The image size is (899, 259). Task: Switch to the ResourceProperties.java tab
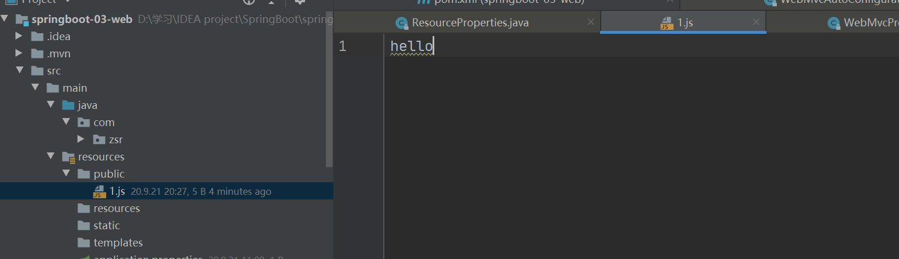(470, 23)
